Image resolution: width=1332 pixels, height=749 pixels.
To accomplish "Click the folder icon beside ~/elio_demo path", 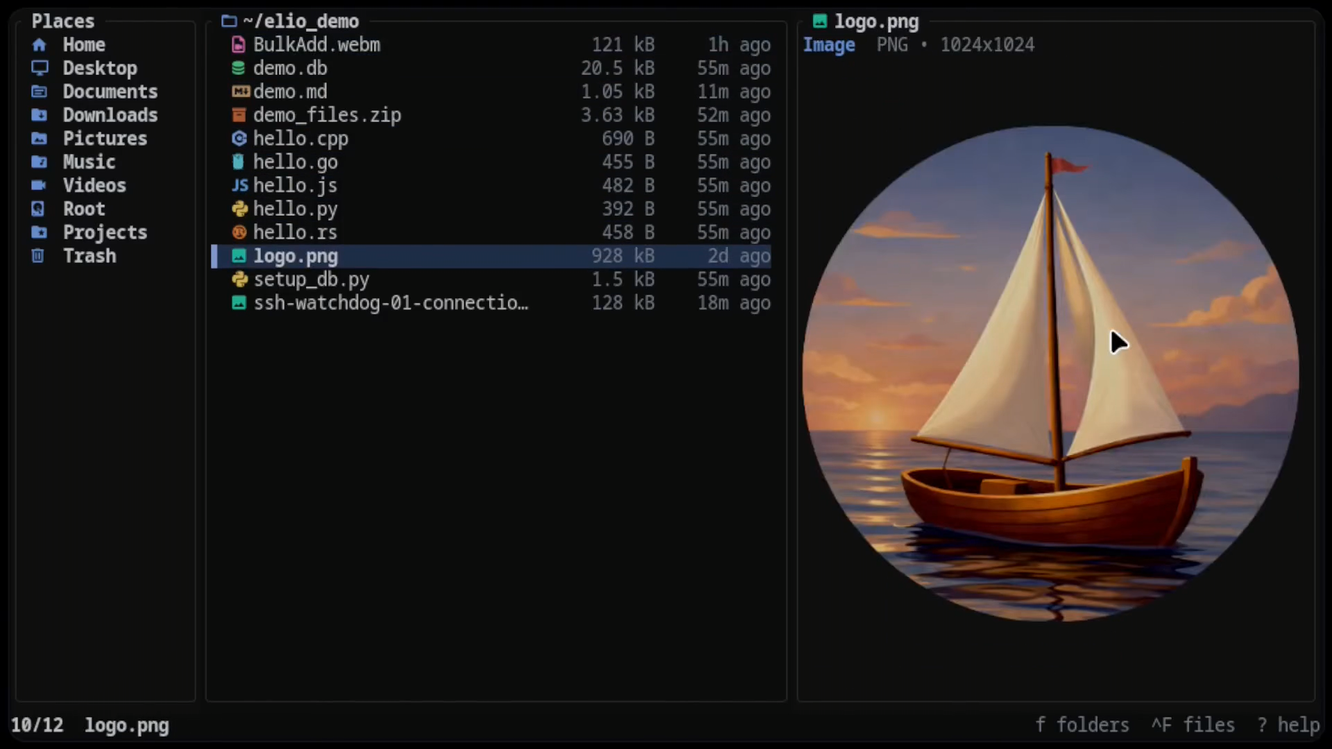I will [x=229, y=21].
